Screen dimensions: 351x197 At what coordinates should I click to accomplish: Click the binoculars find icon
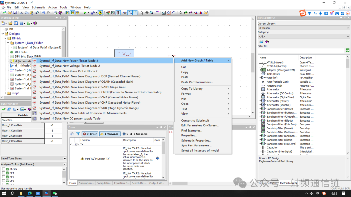(x=37, y=13)
